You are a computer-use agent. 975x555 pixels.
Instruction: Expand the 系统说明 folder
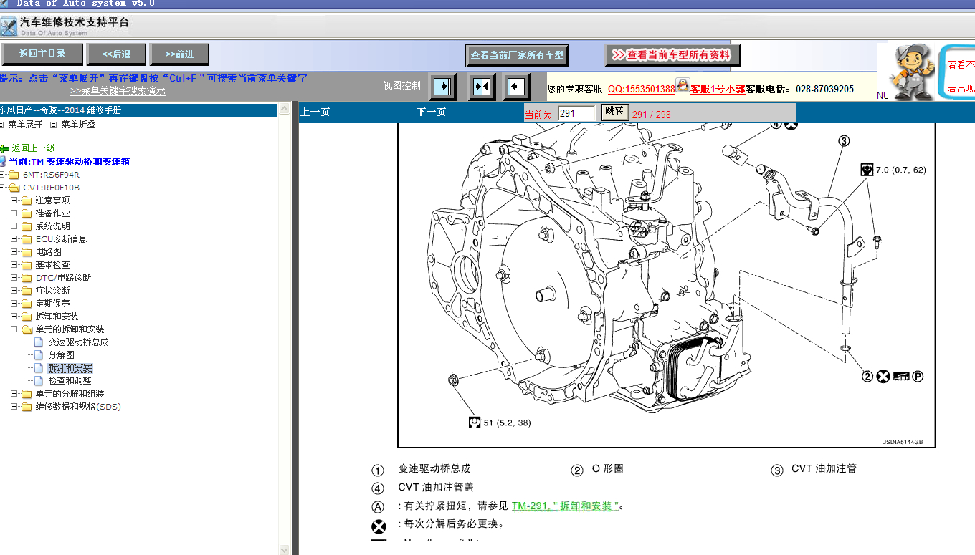tap(14, 226)
